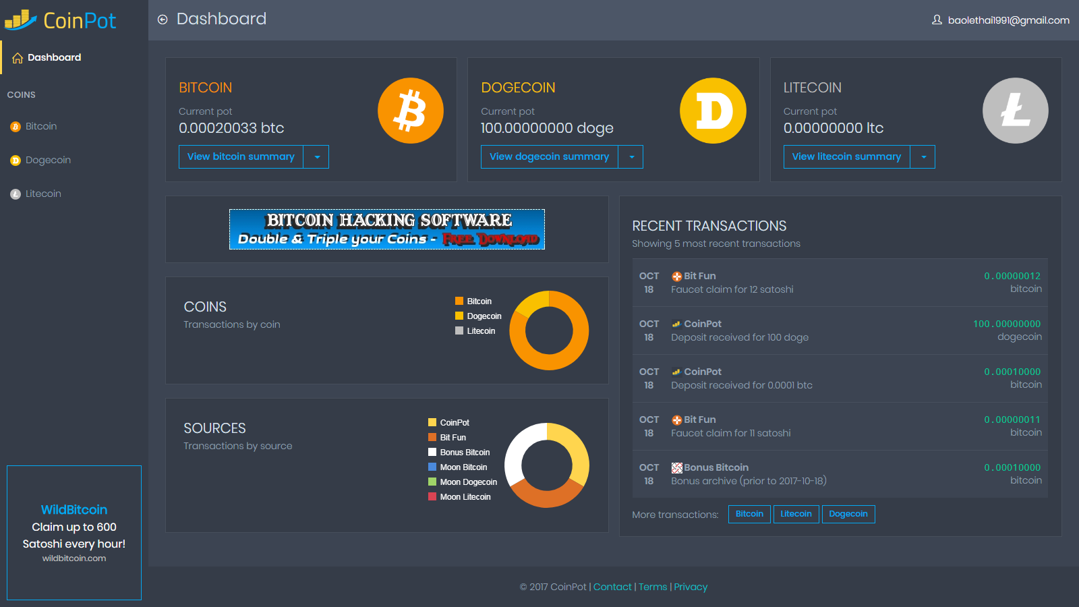Click the green Moon Dogecoin legend swatch
1079x607 pixels.
coord(432,482)
